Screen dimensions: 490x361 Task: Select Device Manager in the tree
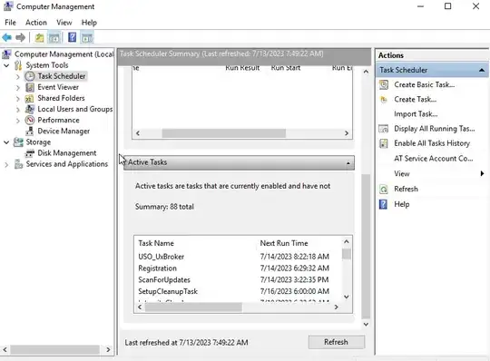click(64, 132)
